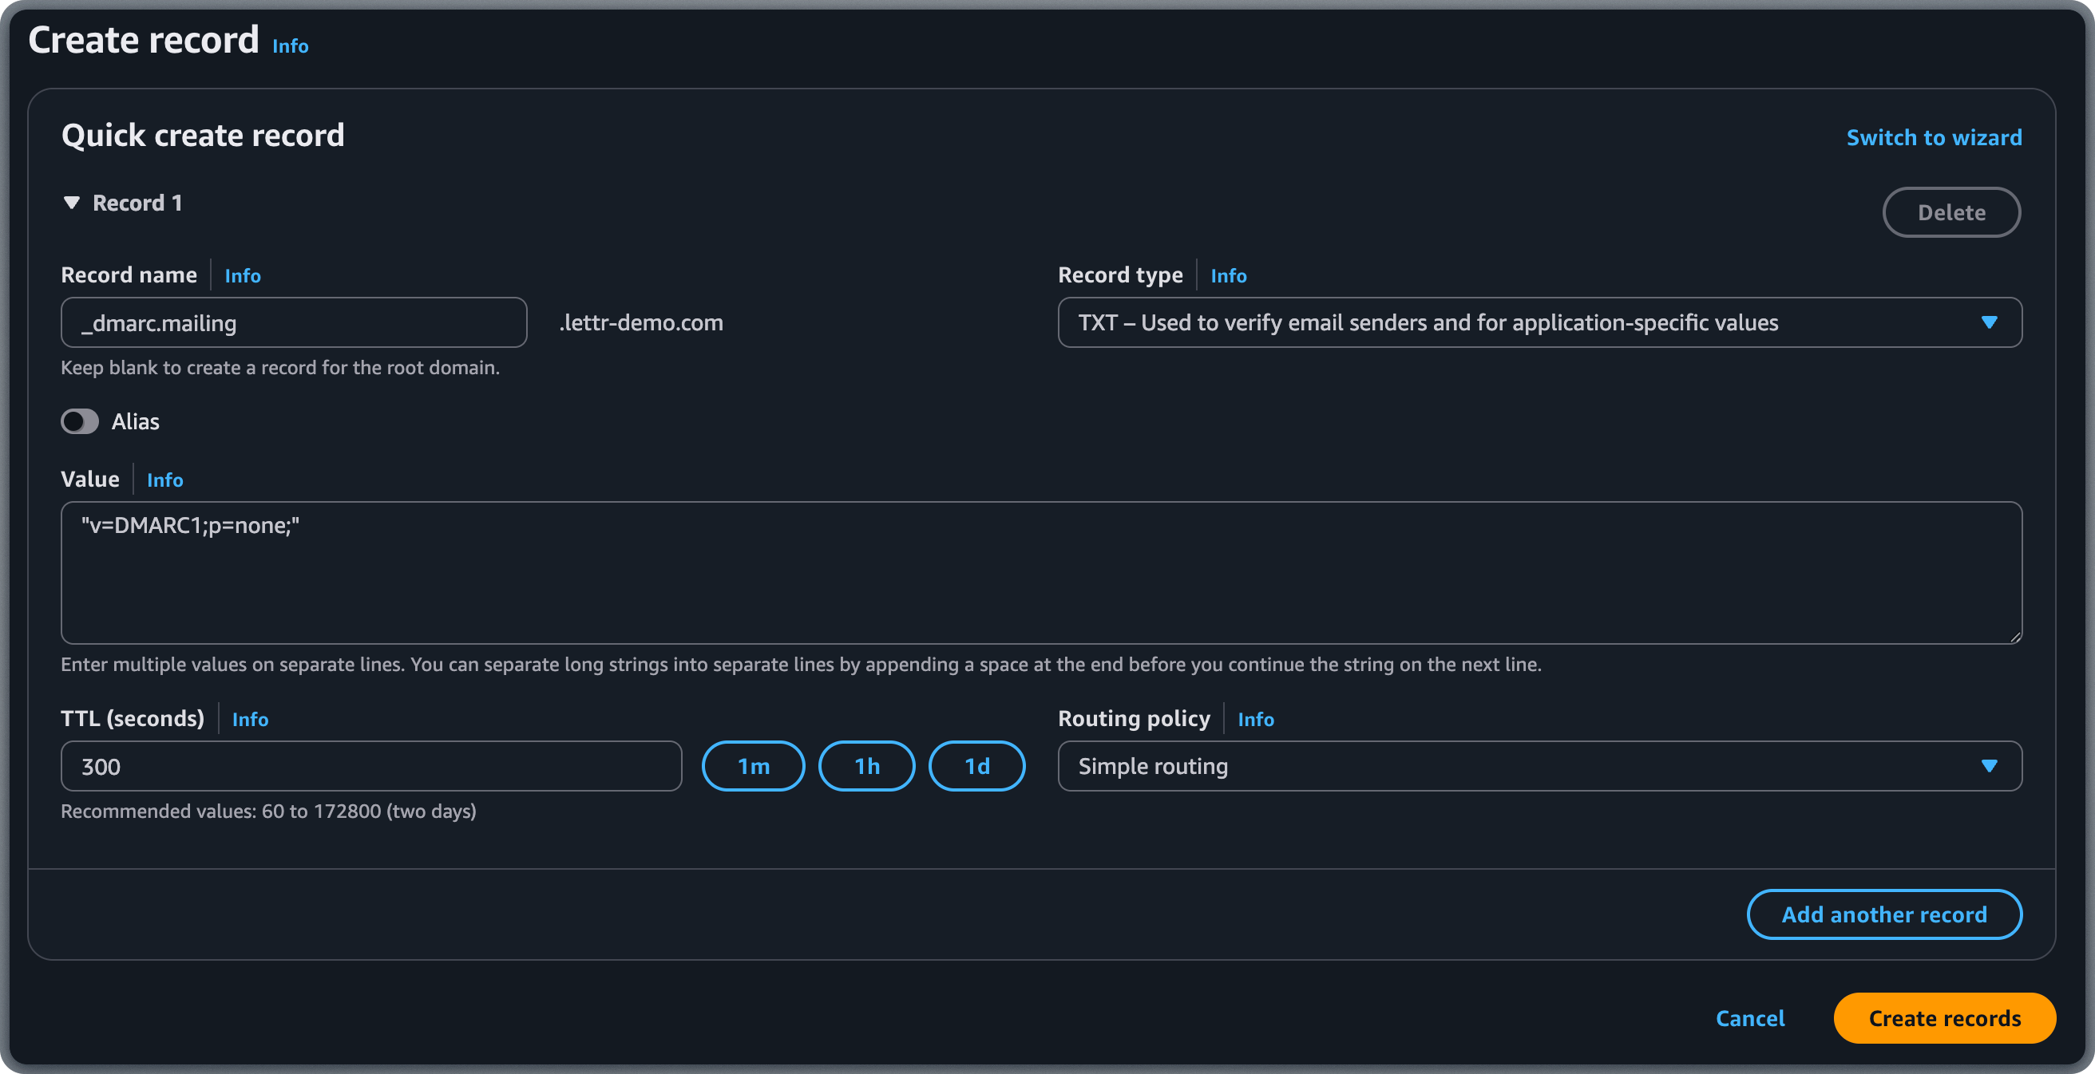Set TTL to 1 day
2095x1074 pixels.
[976, 765]
